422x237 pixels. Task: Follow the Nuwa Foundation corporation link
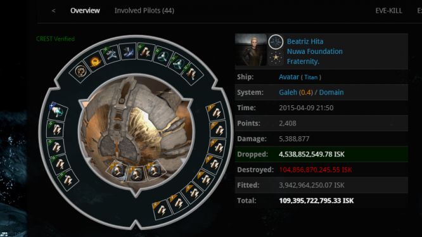point(315,51)
